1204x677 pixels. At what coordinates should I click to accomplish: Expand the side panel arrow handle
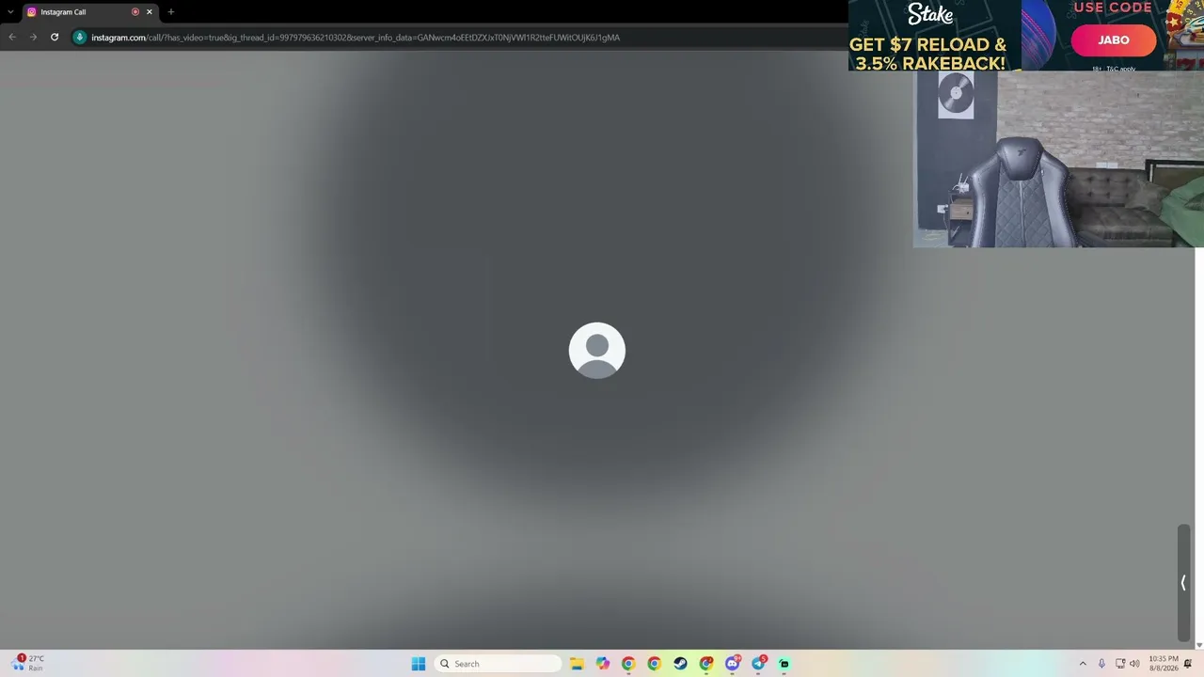[x=1184, y=583]
